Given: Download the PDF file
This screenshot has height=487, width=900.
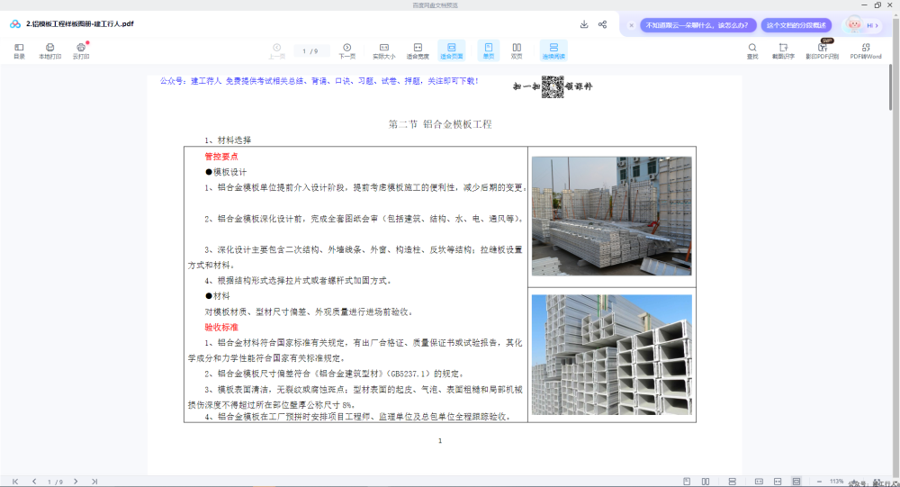Looking at the screenshot, I should pos(584,24).
